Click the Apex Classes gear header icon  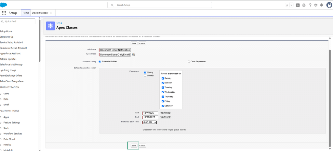tap(50, 26)
